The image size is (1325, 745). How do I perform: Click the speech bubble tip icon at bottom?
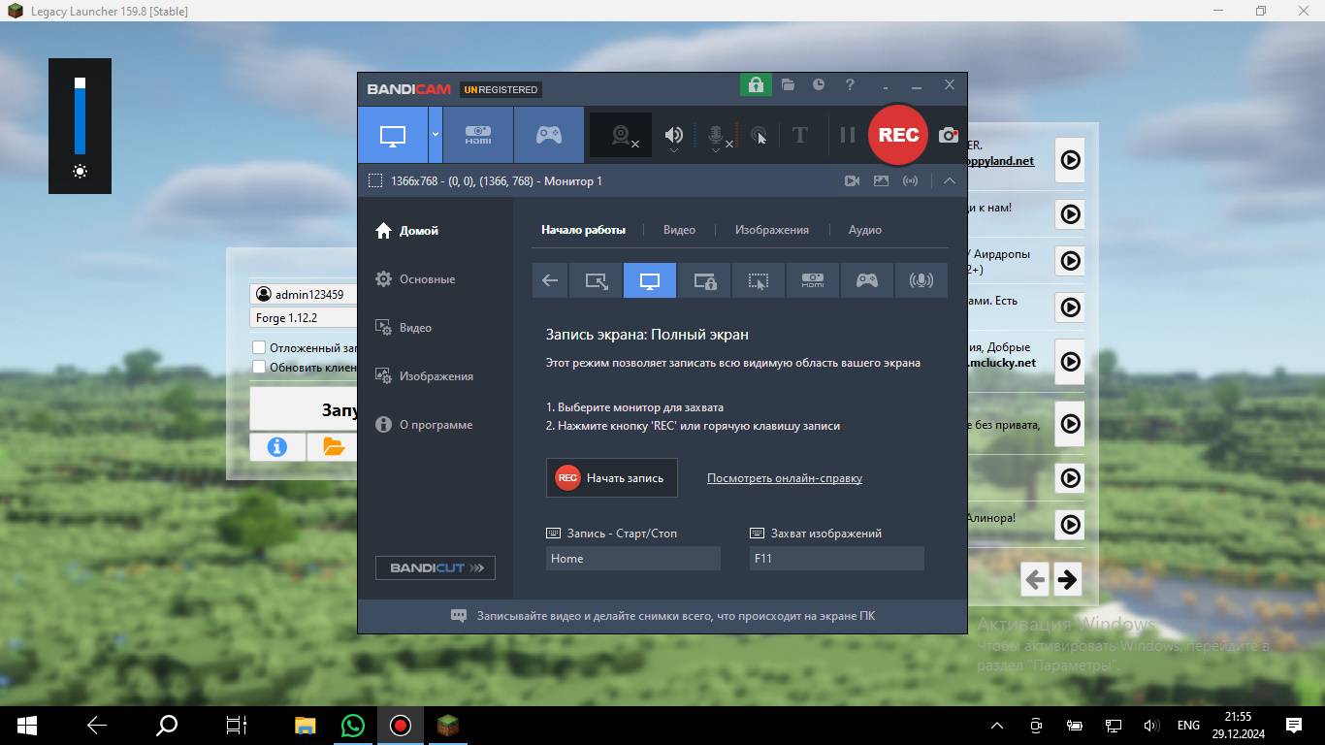pos(459,616)
